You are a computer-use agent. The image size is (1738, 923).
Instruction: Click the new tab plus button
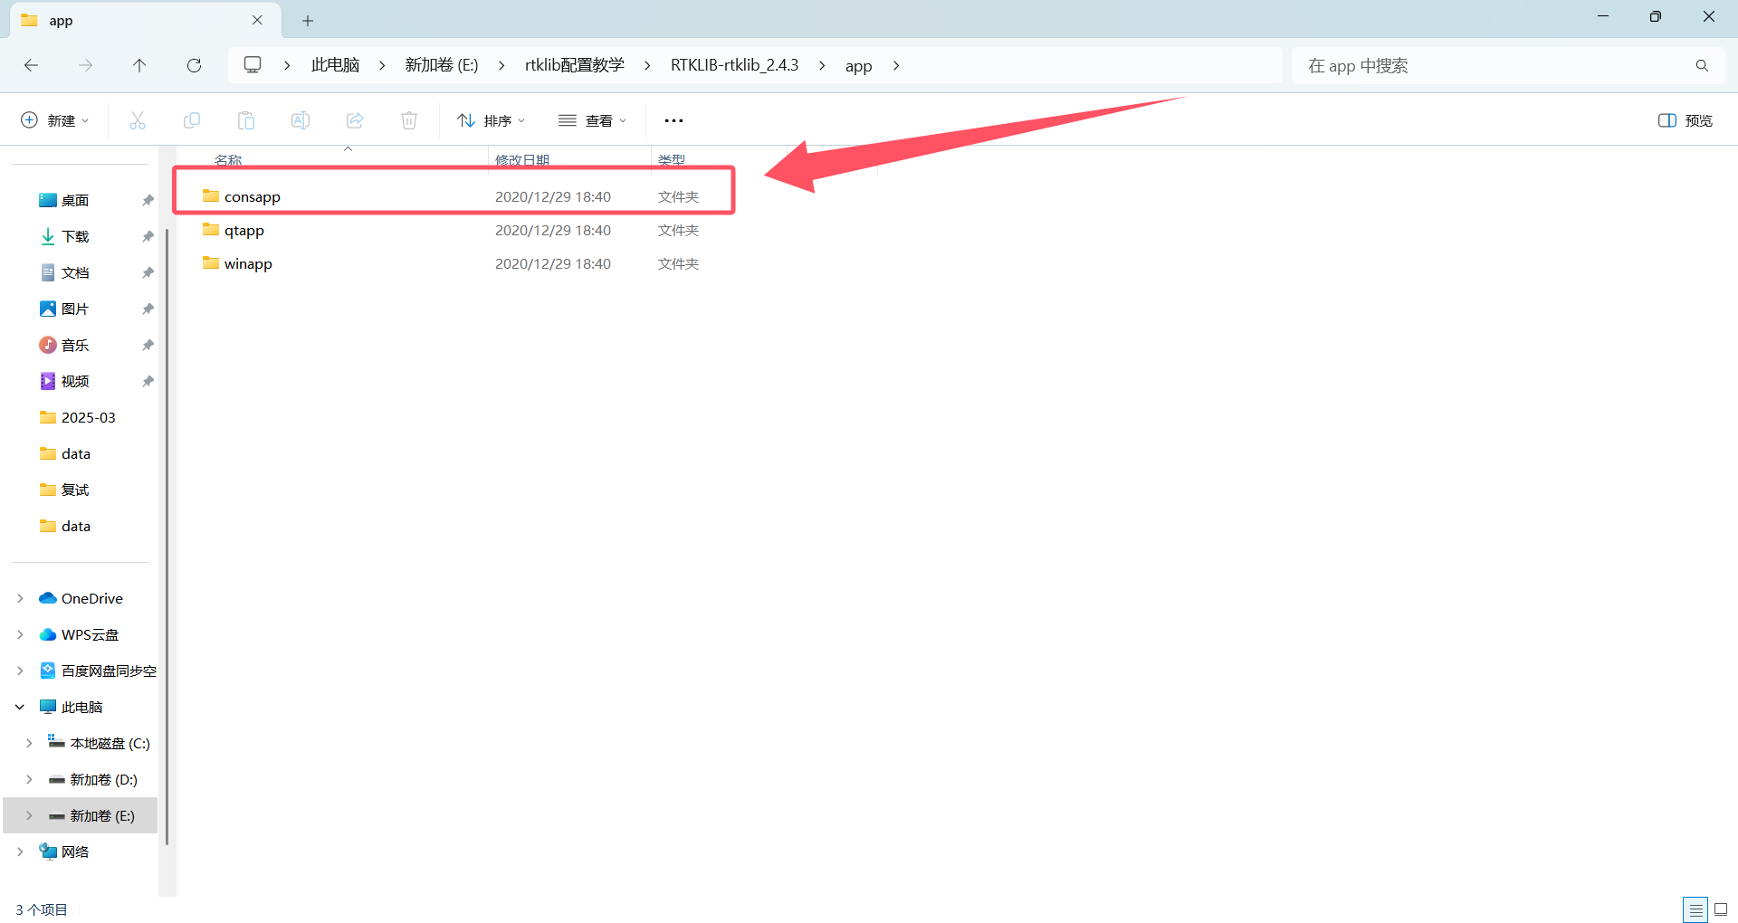308,20
